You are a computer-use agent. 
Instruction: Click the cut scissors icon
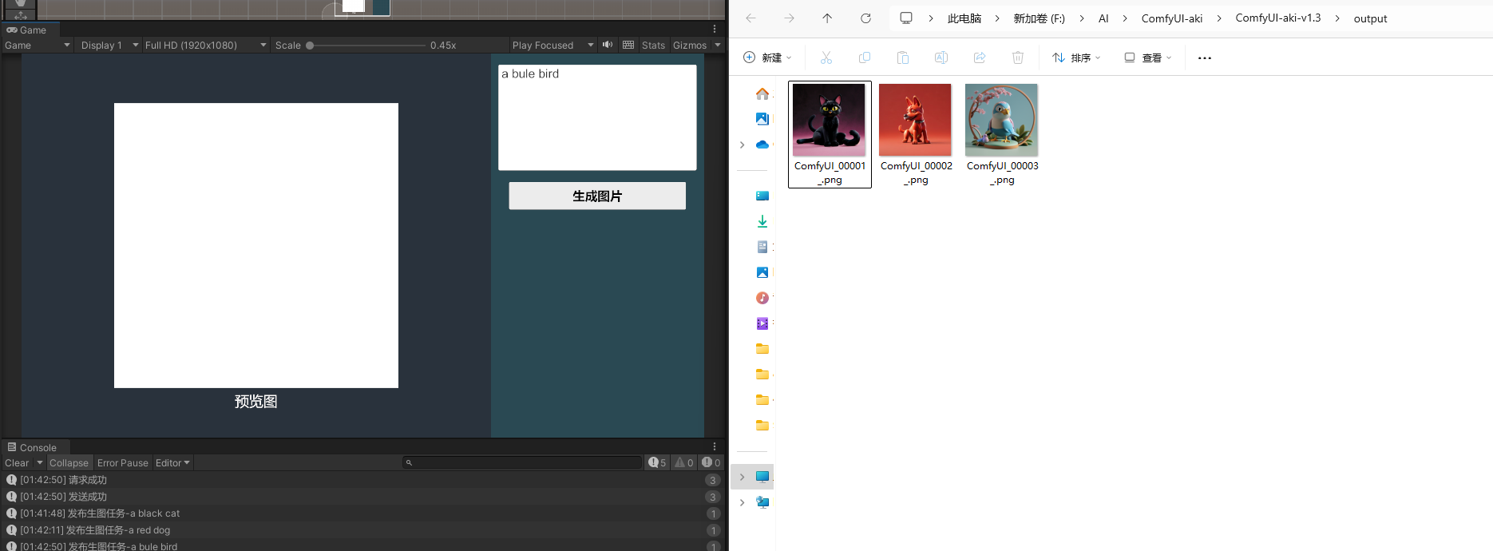[826, 57]
